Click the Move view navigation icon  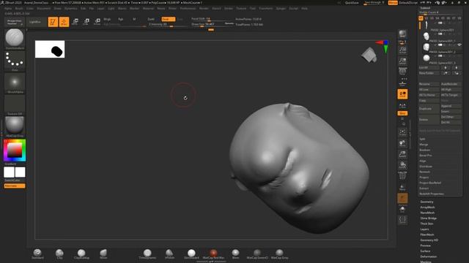pyautogui.click(x=402, y=143)
